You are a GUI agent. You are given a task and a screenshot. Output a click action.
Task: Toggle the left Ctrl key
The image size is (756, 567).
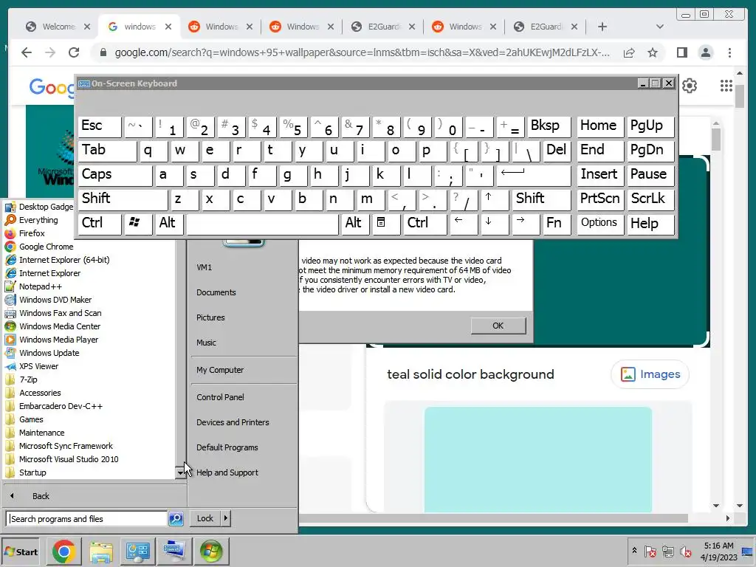coord(100,223)
